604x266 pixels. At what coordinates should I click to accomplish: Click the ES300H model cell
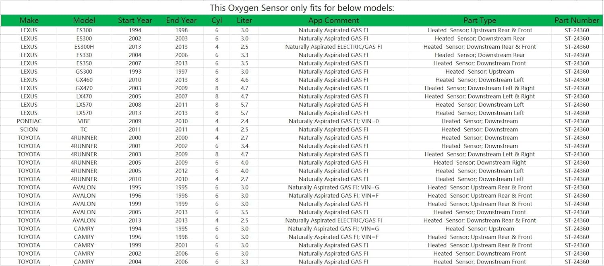click(x=84, y=47)
